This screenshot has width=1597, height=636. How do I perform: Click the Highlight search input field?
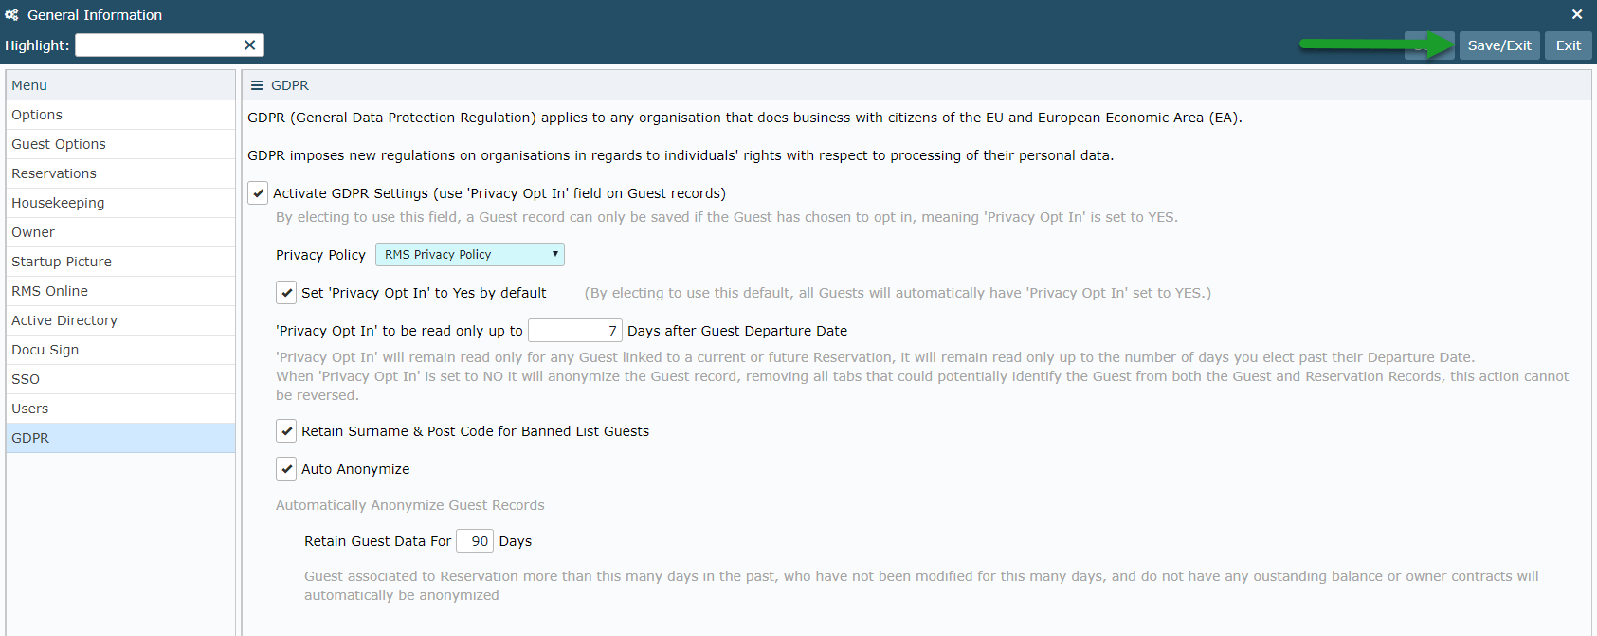pyautogui.click(x=158, y=45)
